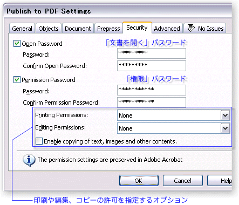The height and width of the screenshot is (205, 239).
Task: Dismiss the dialog with Cancel
Action: click(183, 181)
